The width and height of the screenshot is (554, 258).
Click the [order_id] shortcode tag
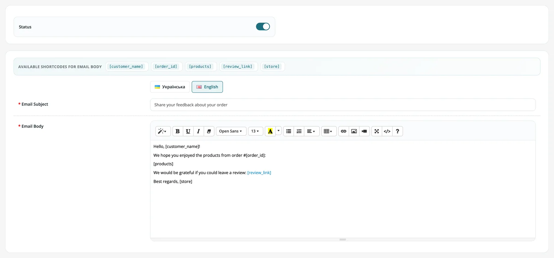pos(166,66)
